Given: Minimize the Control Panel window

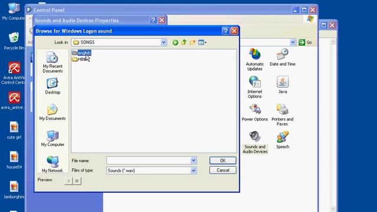Looking at the screenshot, I should [295, 10].
